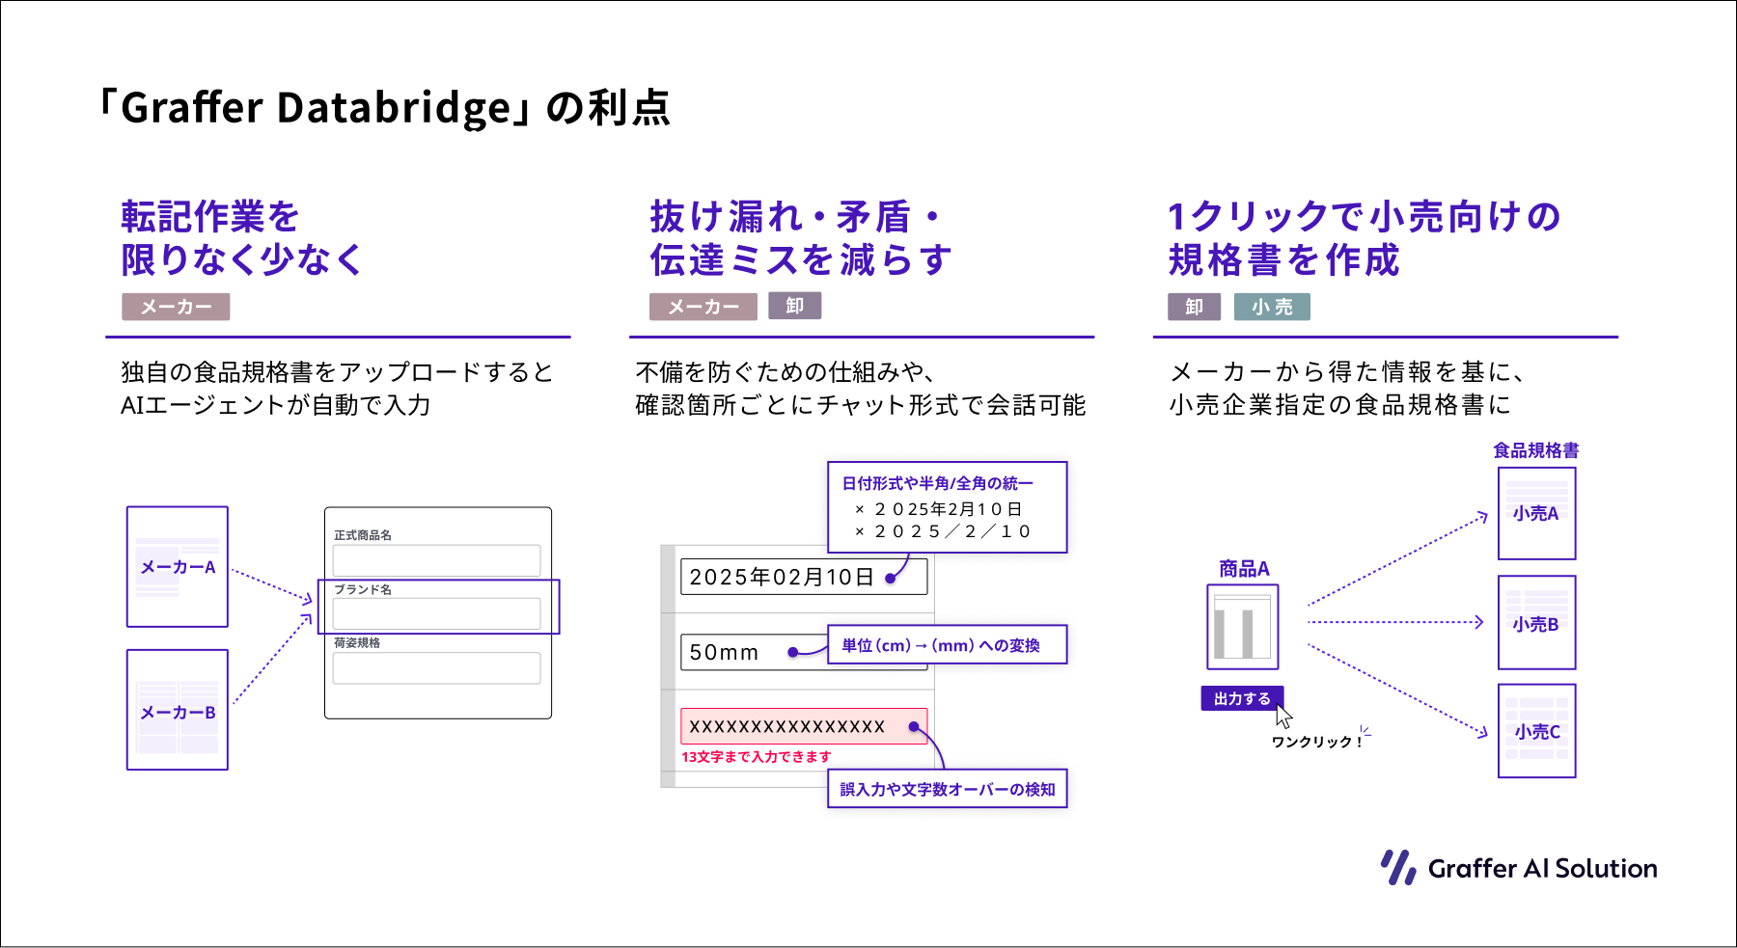1737x948 pixels.
Task: Click the 単位(cm)→(mm)への変換 callout
Action: pyautogui.click(x=947, y=645)
